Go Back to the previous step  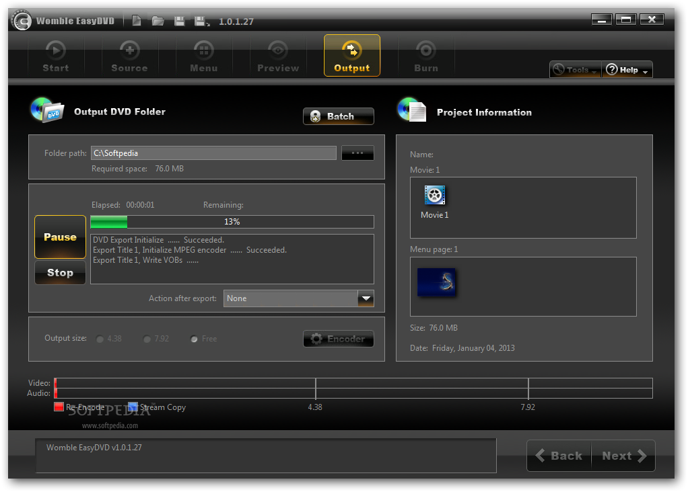(x=559, y=456)
